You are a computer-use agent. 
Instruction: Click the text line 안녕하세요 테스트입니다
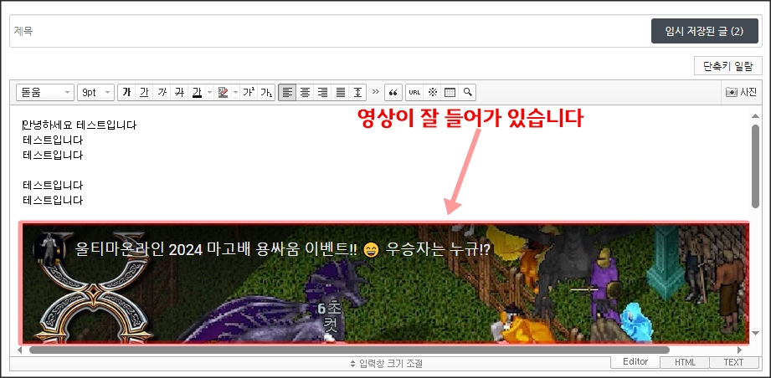pyautogui.click(x=80, y=125)
